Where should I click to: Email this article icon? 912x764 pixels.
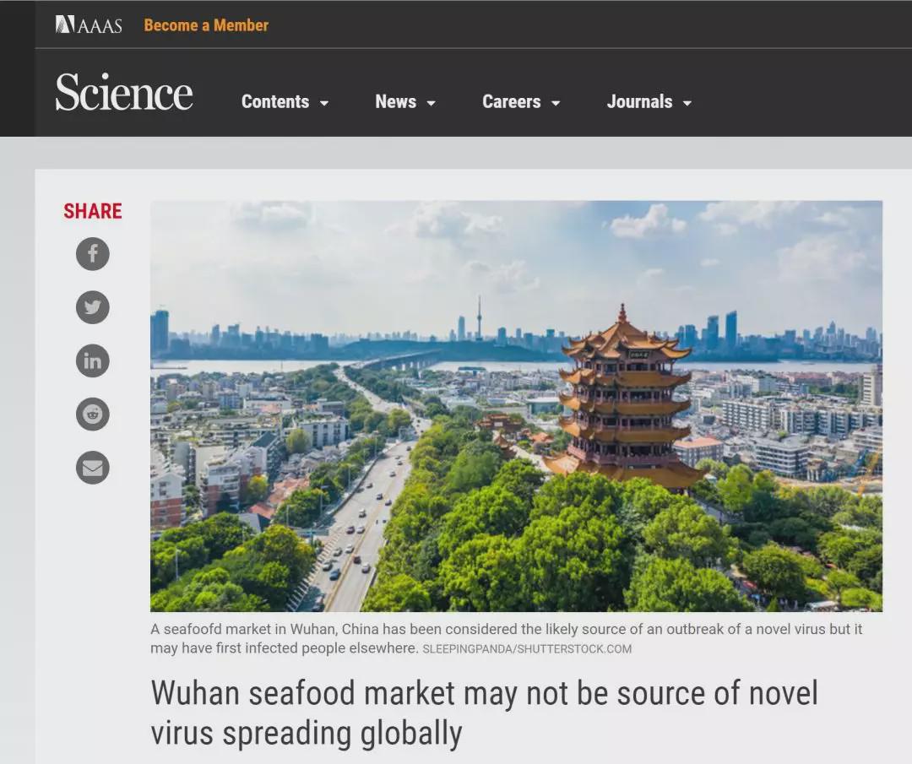(x=93, y=468)
